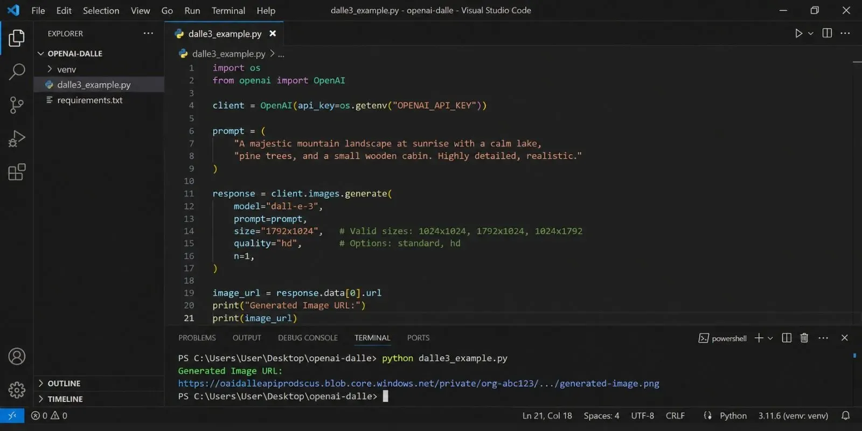Click the VS Code logo icon
This screenshot has height=431, width=862.
click(13, 10)
